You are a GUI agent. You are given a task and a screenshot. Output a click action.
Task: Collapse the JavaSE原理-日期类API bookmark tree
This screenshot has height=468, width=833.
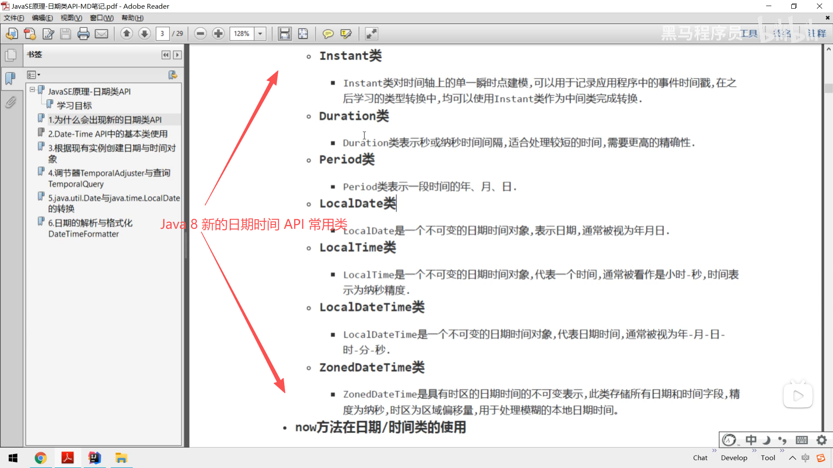click(32, 90)
